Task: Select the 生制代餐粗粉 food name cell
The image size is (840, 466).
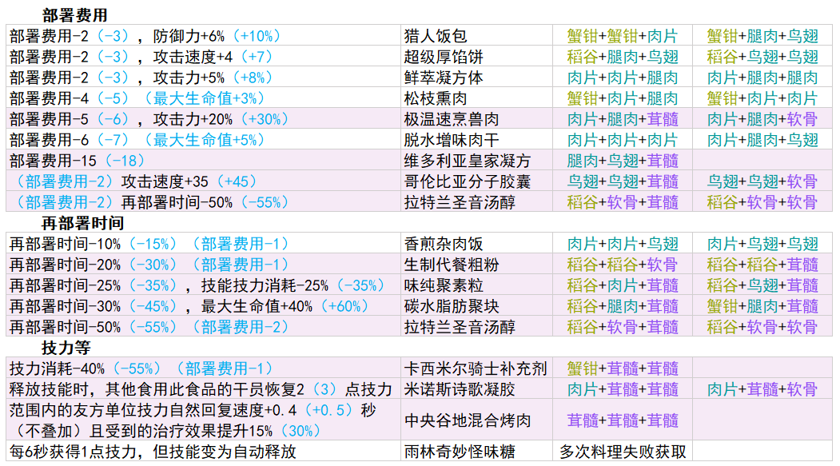Action: pyautogui.click(x=477, y=265)
